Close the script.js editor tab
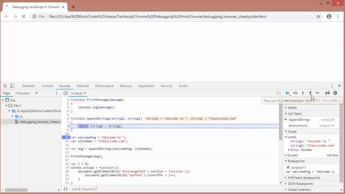 [85, 93]
